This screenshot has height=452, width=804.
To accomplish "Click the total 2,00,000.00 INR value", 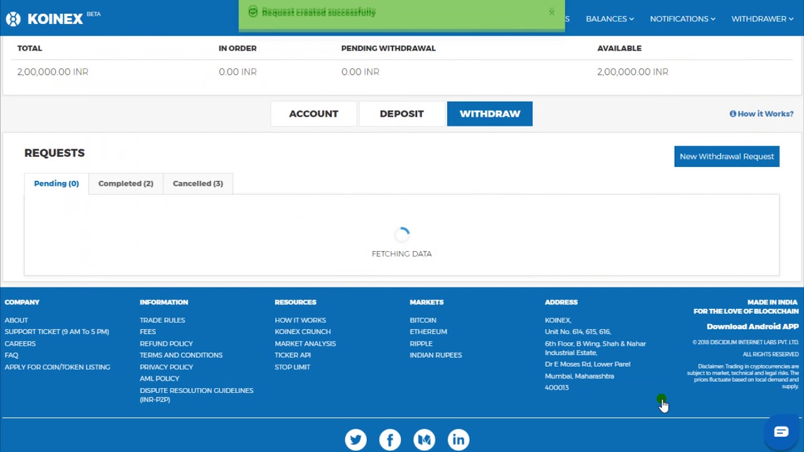I will [53, 72].
